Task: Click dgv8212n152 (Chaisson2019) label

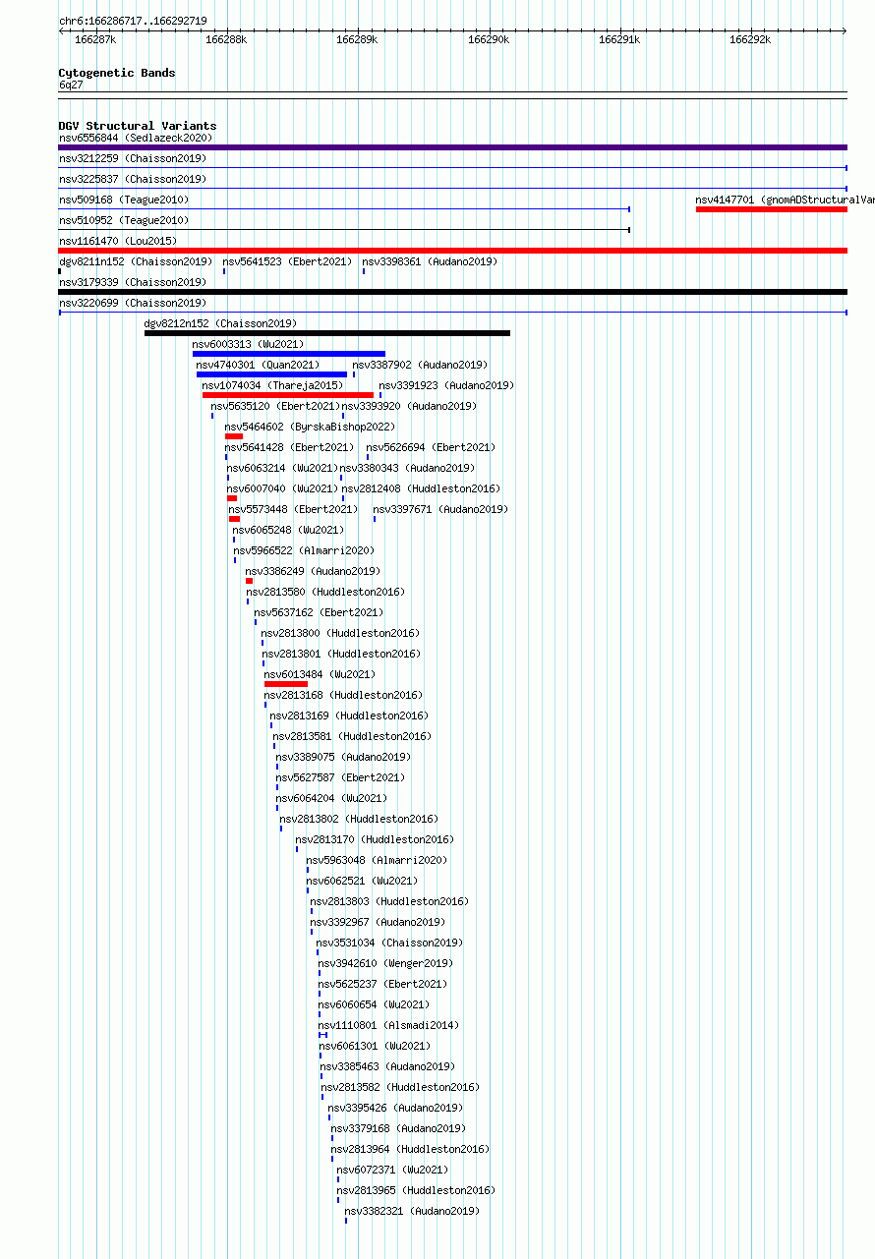Action: tap(221, 323)
